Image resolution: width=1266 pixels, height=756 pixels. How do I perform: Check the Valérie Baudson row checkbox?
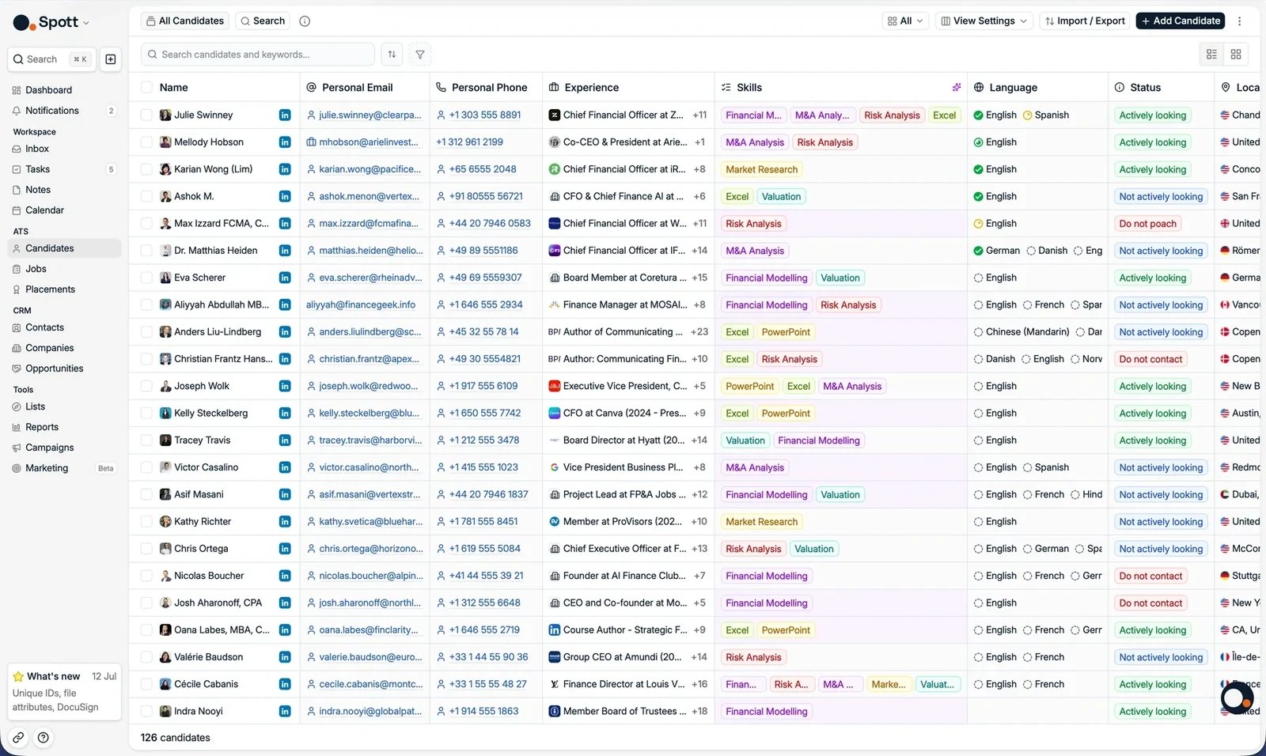[x=146, y=657]
